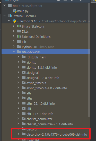Screen dimensions: 96x141
Task: Click the project tree vertical scrollbar
Action: 89,60
